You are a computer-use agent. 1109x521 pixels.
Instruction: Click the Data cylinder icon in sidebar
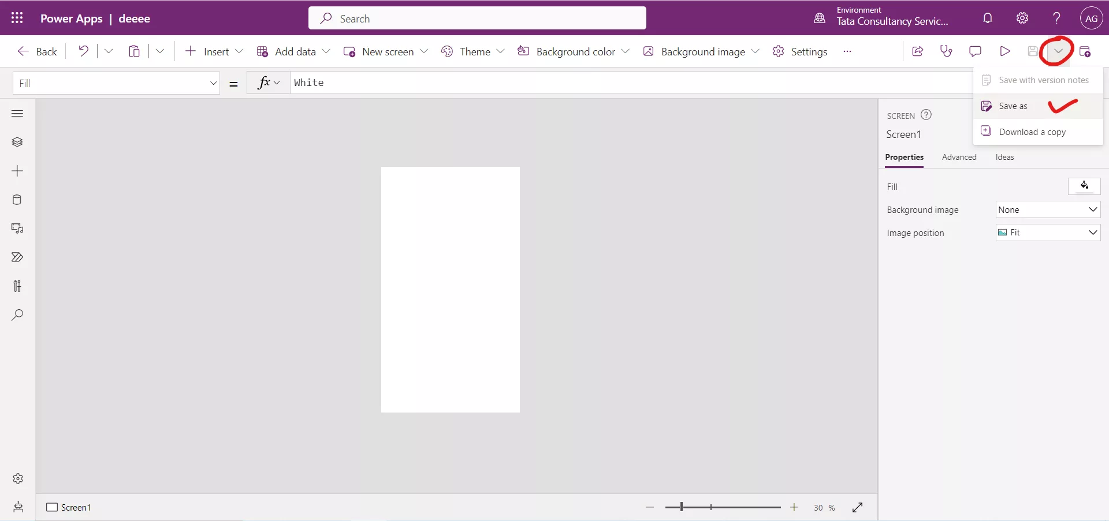[x=17, y=200]
